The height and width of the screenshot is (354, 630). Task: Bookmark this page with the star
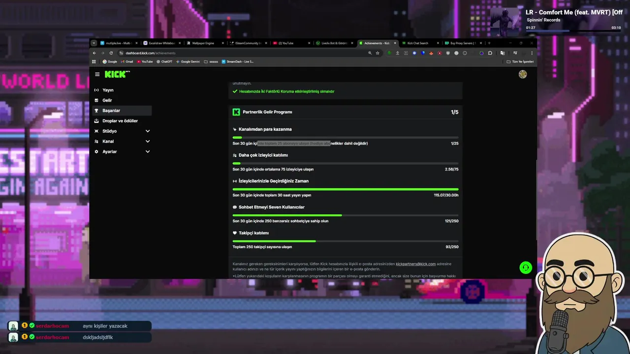(x=378, y=53)
